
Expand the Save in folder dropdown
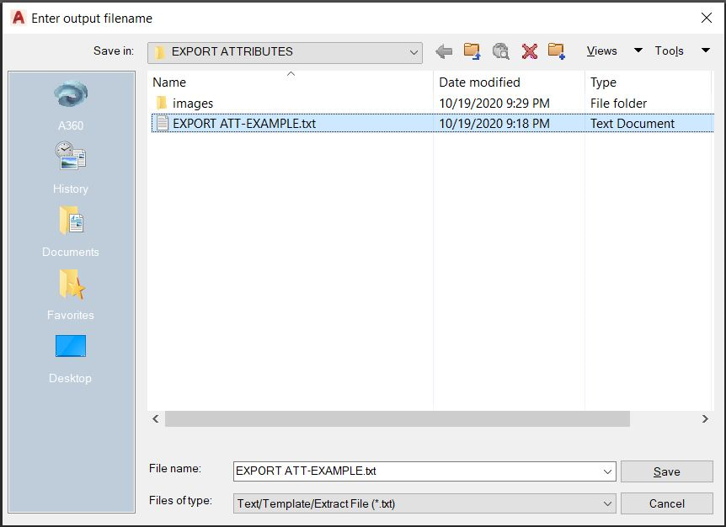(414, 52)
